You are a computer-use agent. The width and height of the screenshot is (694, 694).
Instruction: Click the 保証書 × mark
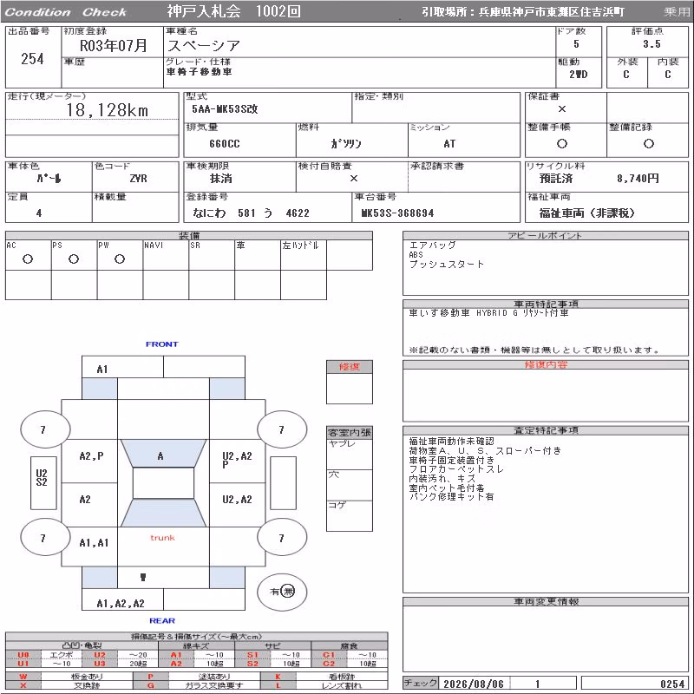562,109
